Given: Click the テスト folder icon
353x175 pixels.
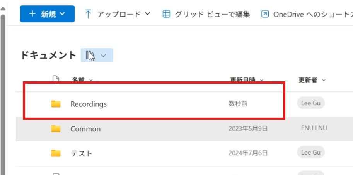Looking at the screenshot, I should click(x=56, y=153).
